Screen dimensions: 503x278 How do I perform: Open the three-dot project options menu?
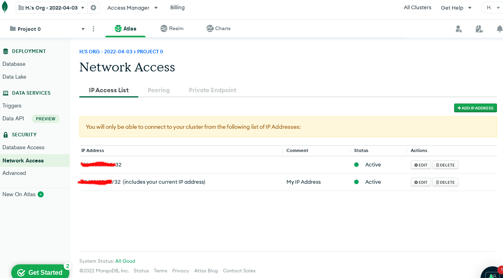coord(93,28)
